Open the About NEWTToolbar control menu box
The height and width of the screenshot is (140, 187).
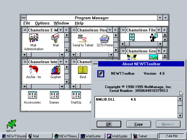95,64
